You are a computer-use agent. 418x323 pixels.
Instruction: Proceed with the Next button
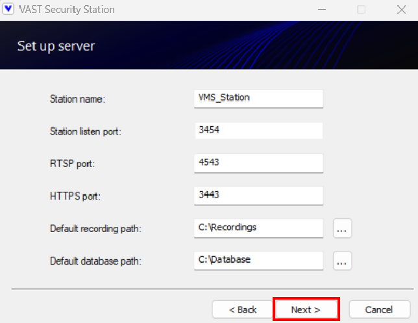(306, 309)
